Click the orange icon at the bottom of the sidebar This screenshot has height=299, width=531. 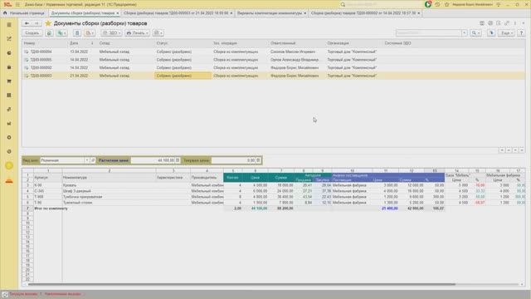[9, 181]
